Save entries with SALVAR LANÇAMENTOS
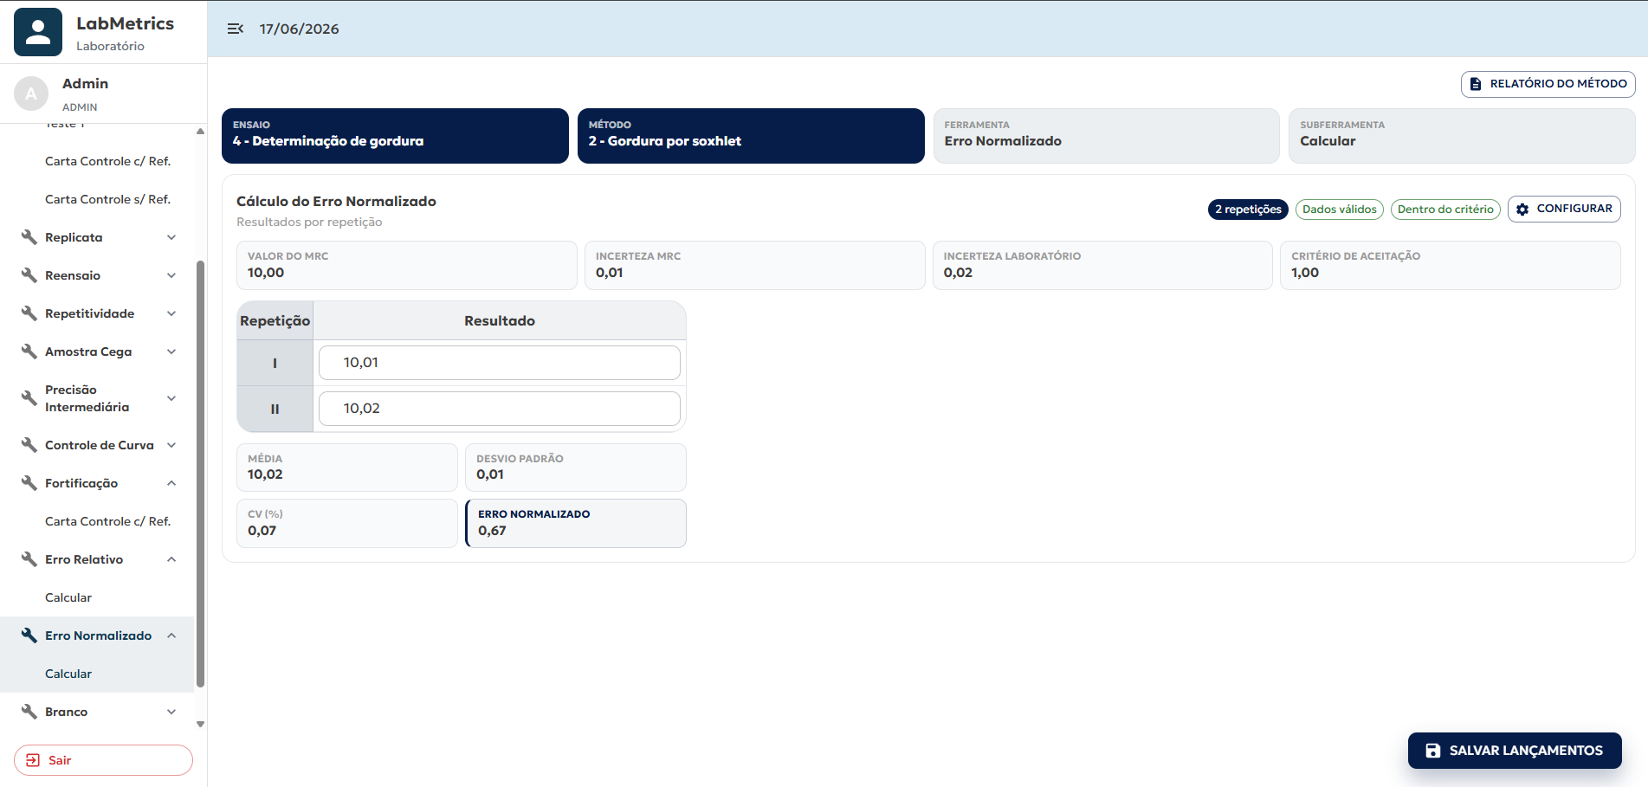 point(1515,751)
